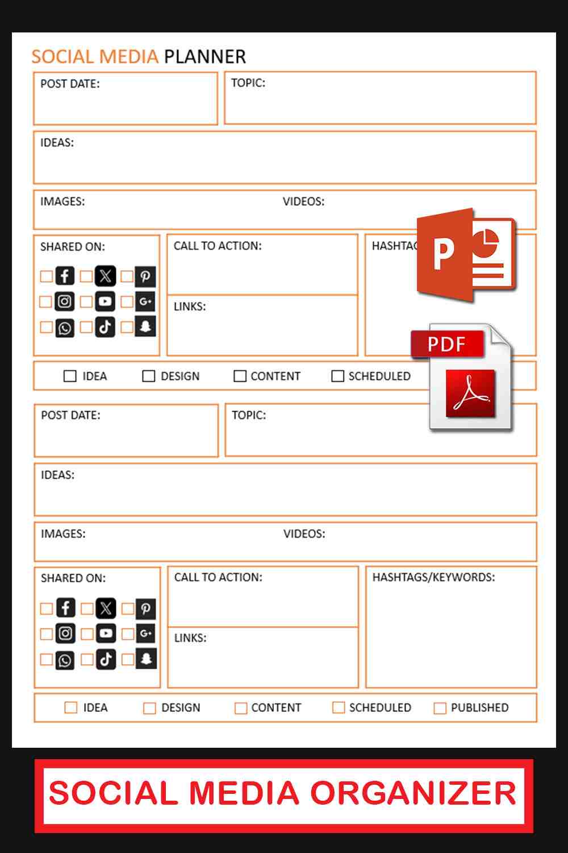The width and height of the screenshot is (568, 853).
Task: Click the Instagram icon in bottom planner
Action: pos(65,633)
